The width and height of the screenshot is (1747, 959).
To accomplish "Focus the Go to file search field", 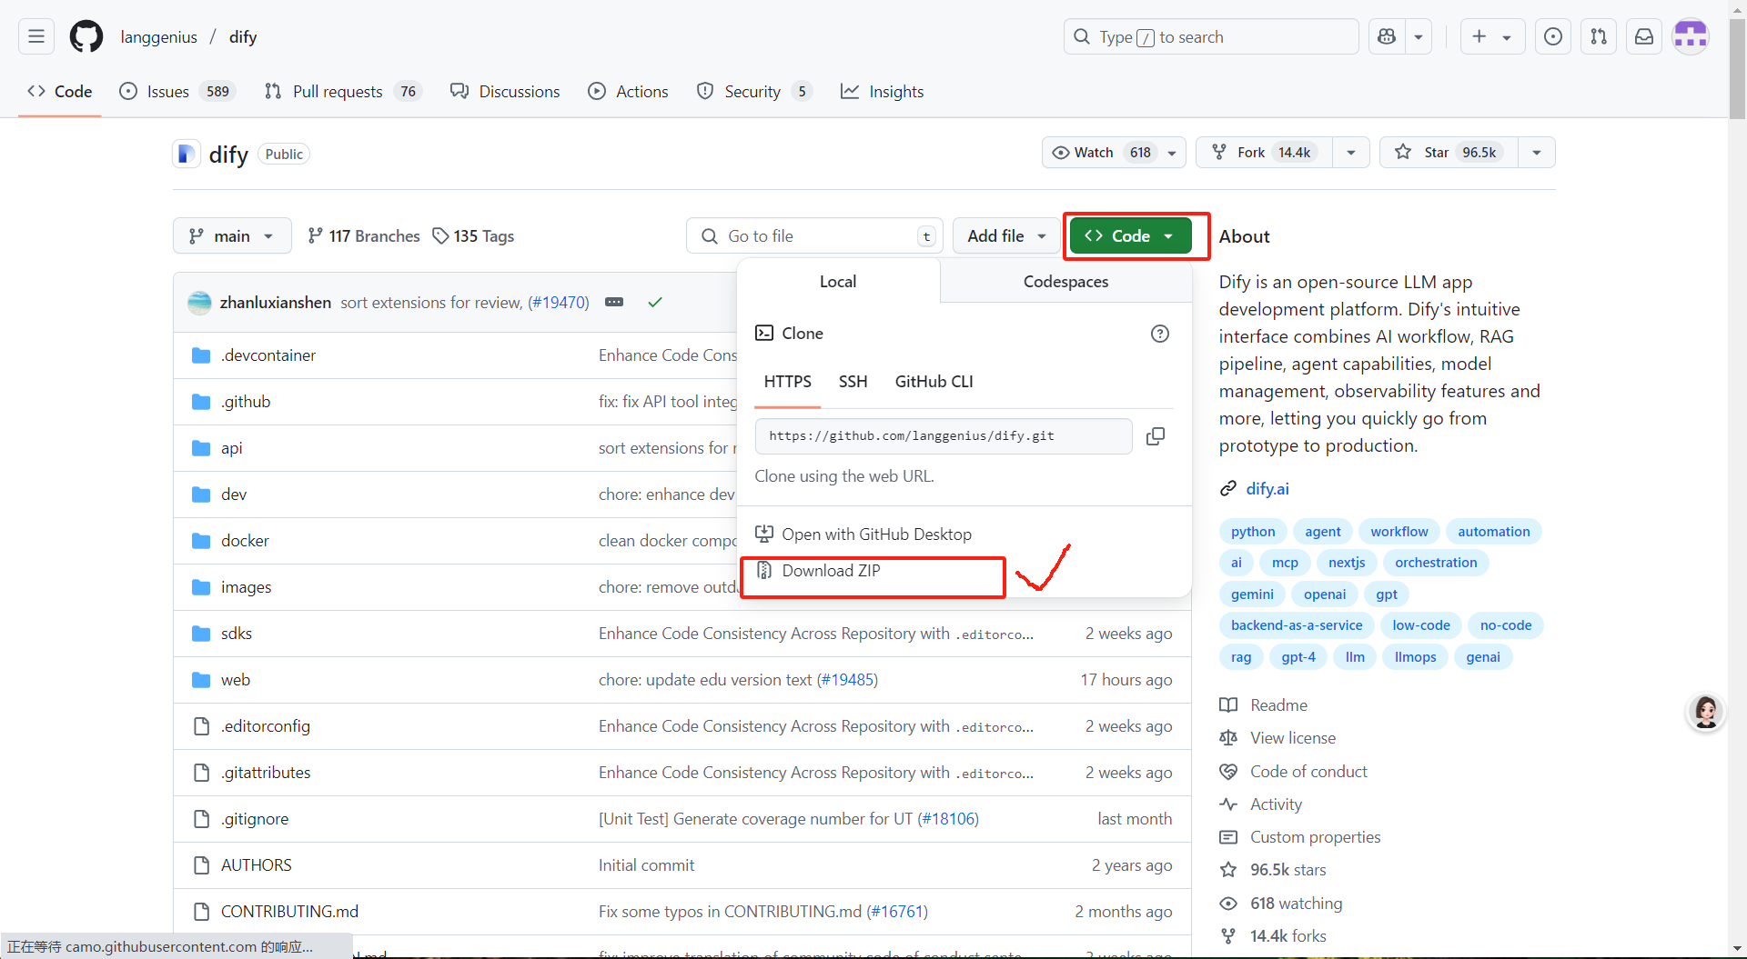I will click(x=814, y=235).
